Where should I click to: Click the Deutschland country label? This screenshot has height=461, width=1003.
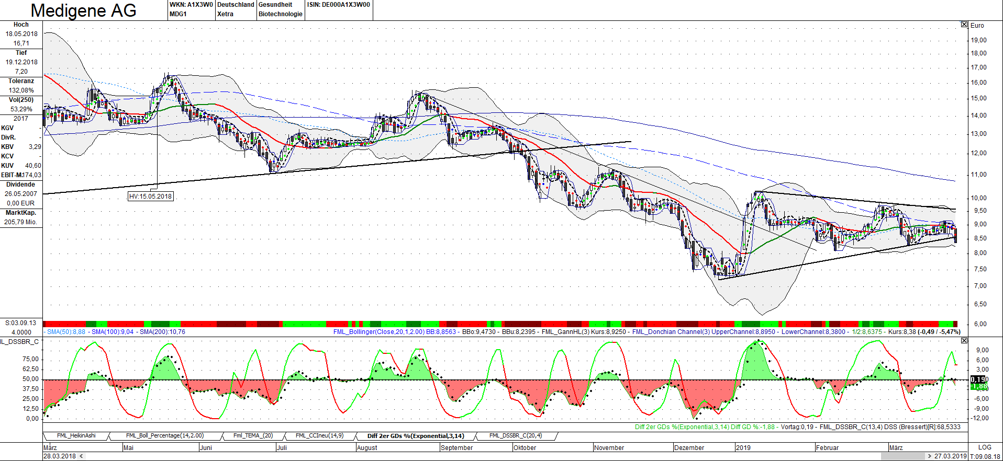[236, 5]
